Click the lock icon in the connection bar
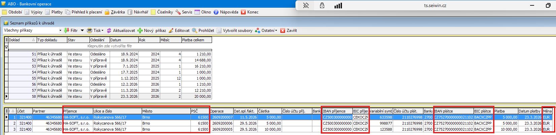Image resolution: width=556 pixels, height=135 pixels. 322,5
